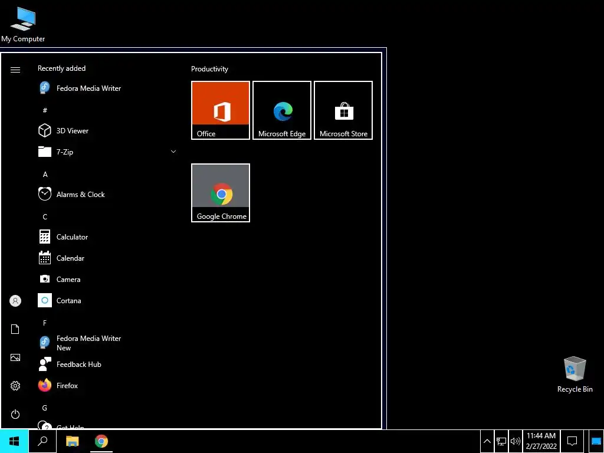This screenshot has height=453, width=604.
Task: Click the Power button in Start
Action: click(x=15, y=414)
